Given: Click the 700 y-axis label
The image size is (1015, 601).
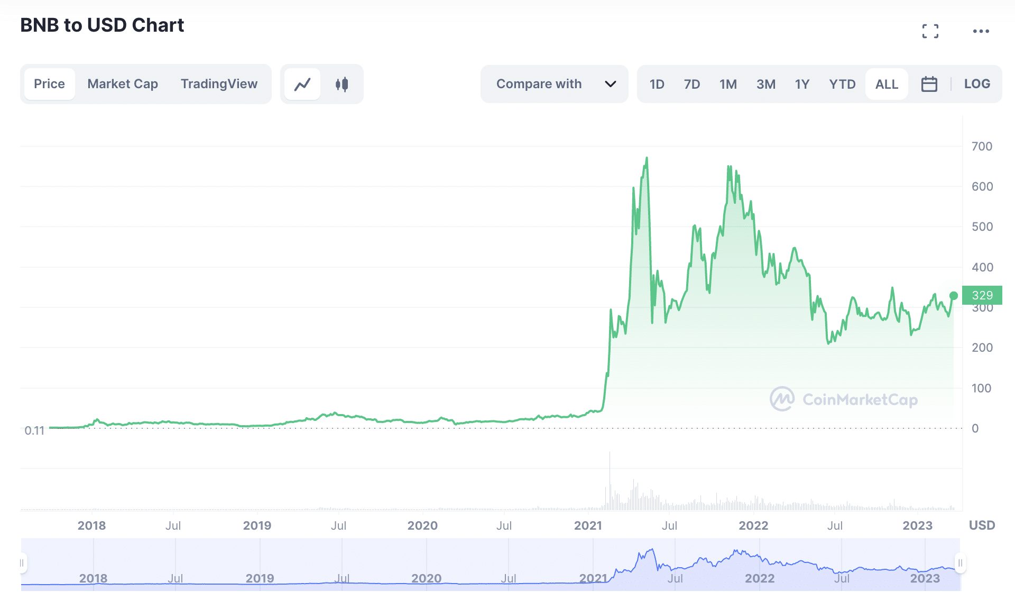Looking at the screenshot, I should [x=982, y=146].
